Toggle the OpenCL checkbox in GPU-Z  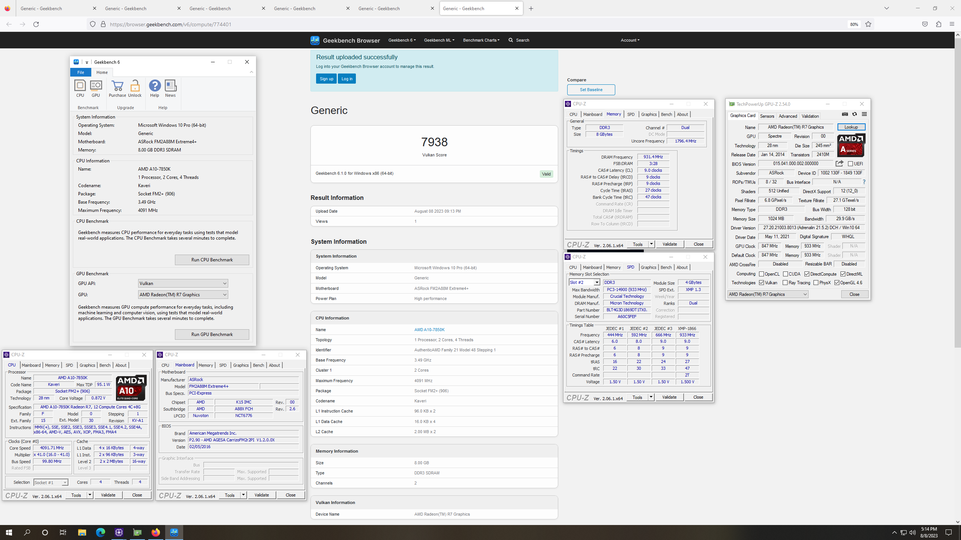click(761, 274)
